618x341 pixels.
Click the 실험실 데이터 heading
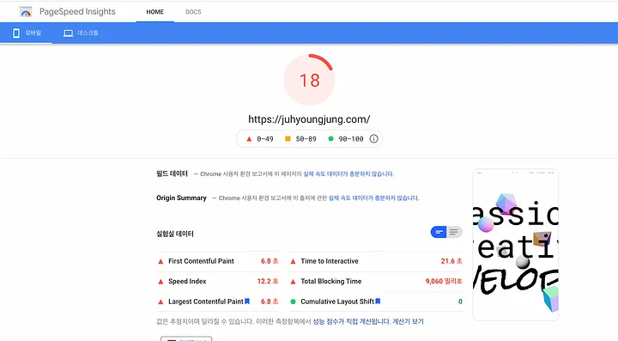pyautogui.click(x=175, y=234)
